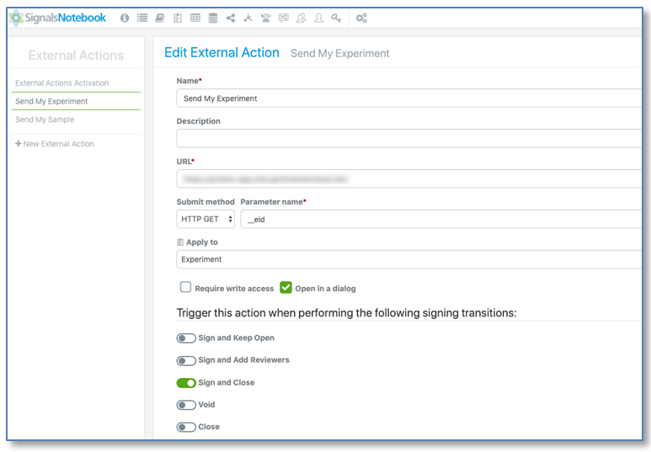Screen dimensions: 651x452
Task: Open the HTTP GET submit method dropdown
Action: tap(205, 219)
